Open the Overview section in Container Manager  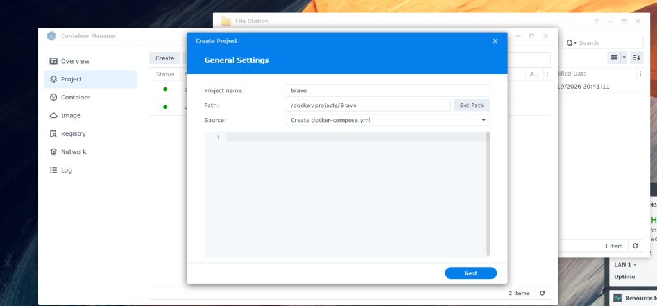(x=90, y=61)
